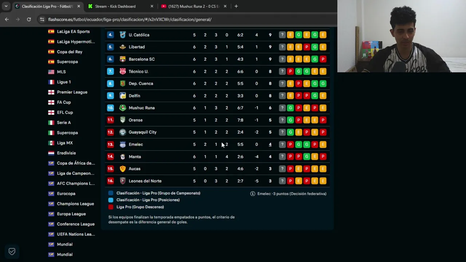This screenshot has width=466, height=262.
Task: Click the question-mark next match icon for Aucas
Action: pyautogui.click(x=282, y=169)
